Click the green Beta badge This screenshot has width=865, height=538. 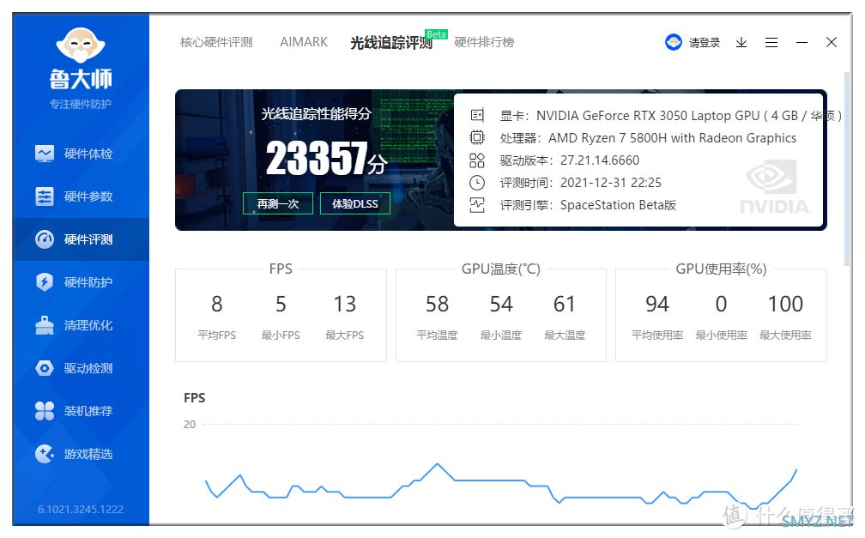tap(436, 34)
